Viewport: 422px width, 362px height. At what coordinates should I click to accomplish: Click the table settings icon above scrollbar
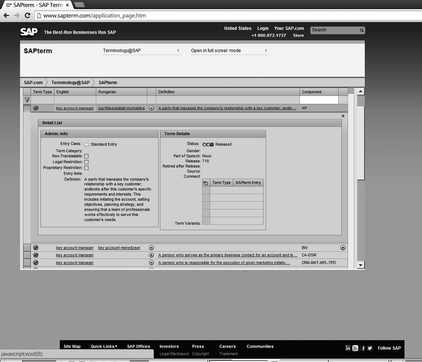point(351,91)
